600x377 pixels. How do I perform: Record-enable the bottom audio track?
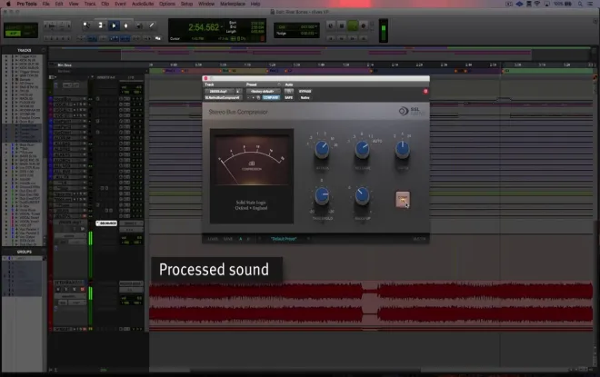[x=82, y=290]
